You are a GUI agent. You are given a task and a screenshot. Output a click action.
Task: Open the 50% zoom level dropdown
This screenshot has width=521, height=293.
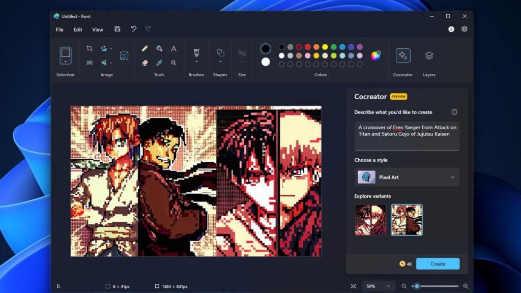point(378,286)
